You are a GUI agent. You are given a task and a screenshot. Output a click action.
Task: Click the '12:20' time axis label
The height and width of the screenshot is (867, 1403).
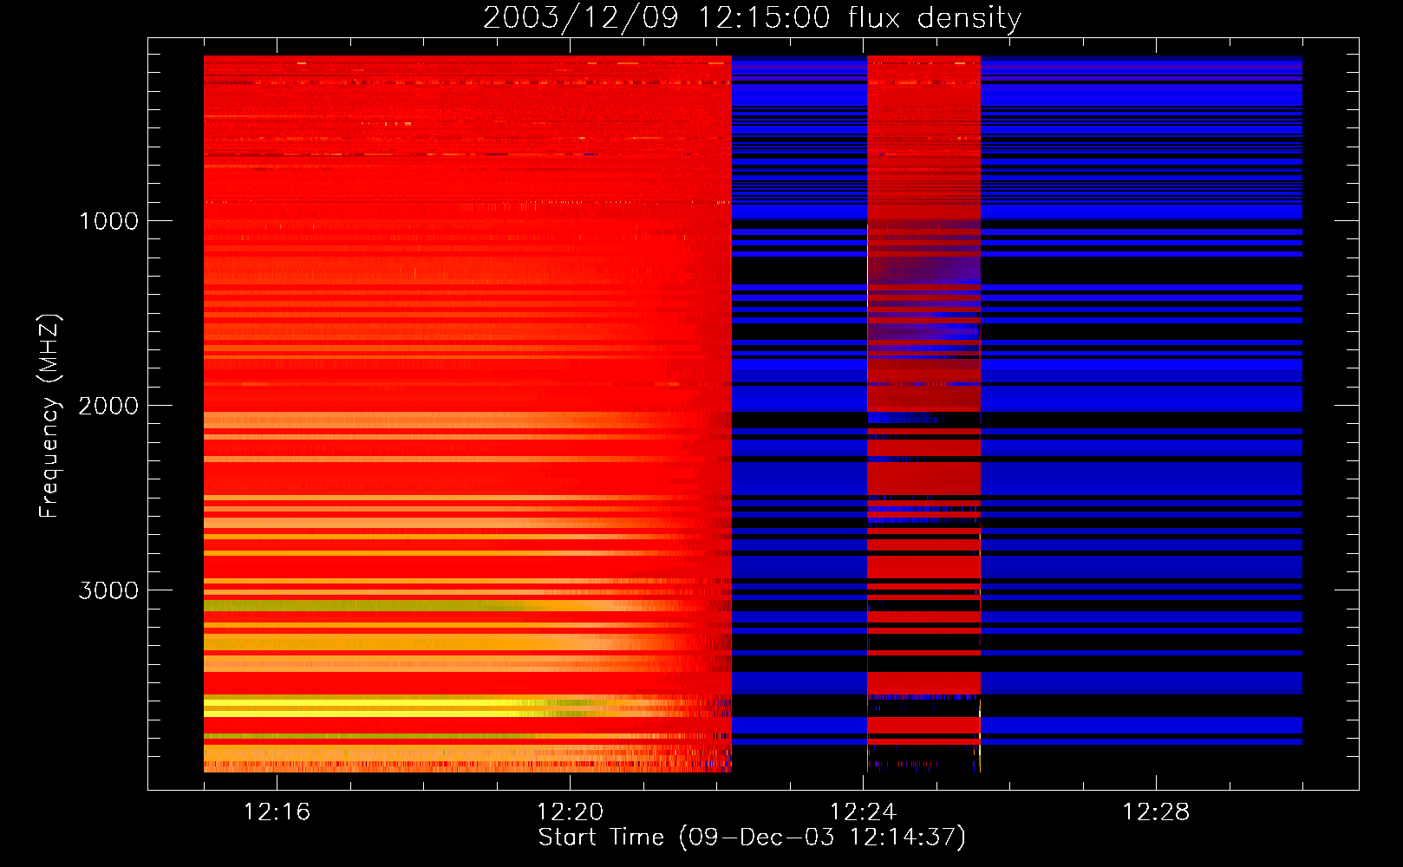570,812
